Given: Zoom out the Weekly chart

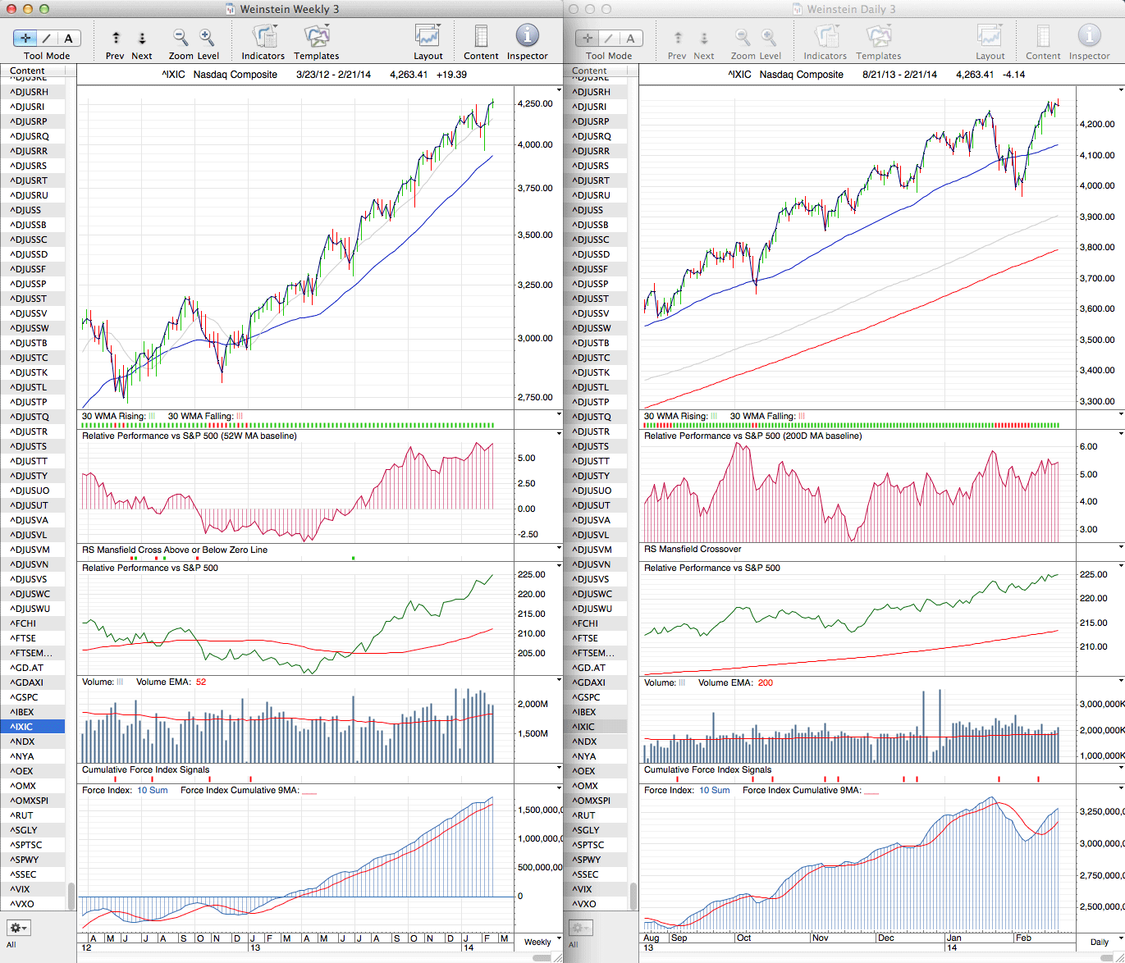Looking at the screenshot, I should pos(181,38).
